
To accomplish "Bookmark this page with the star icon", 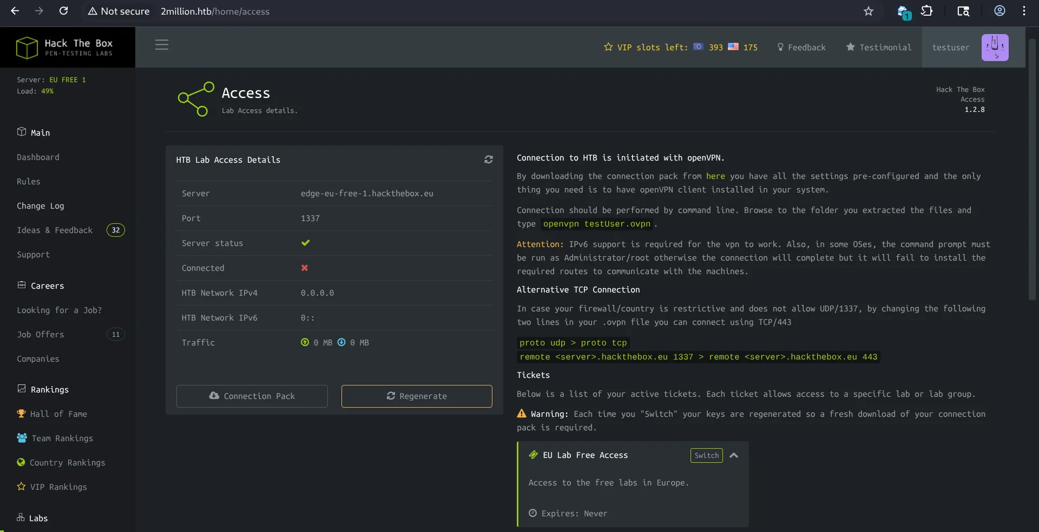I will (x=869, y=11).
